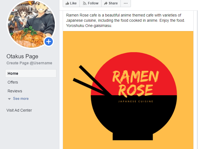
Task: Open the Offers section
Action: [x=13, y=82]
